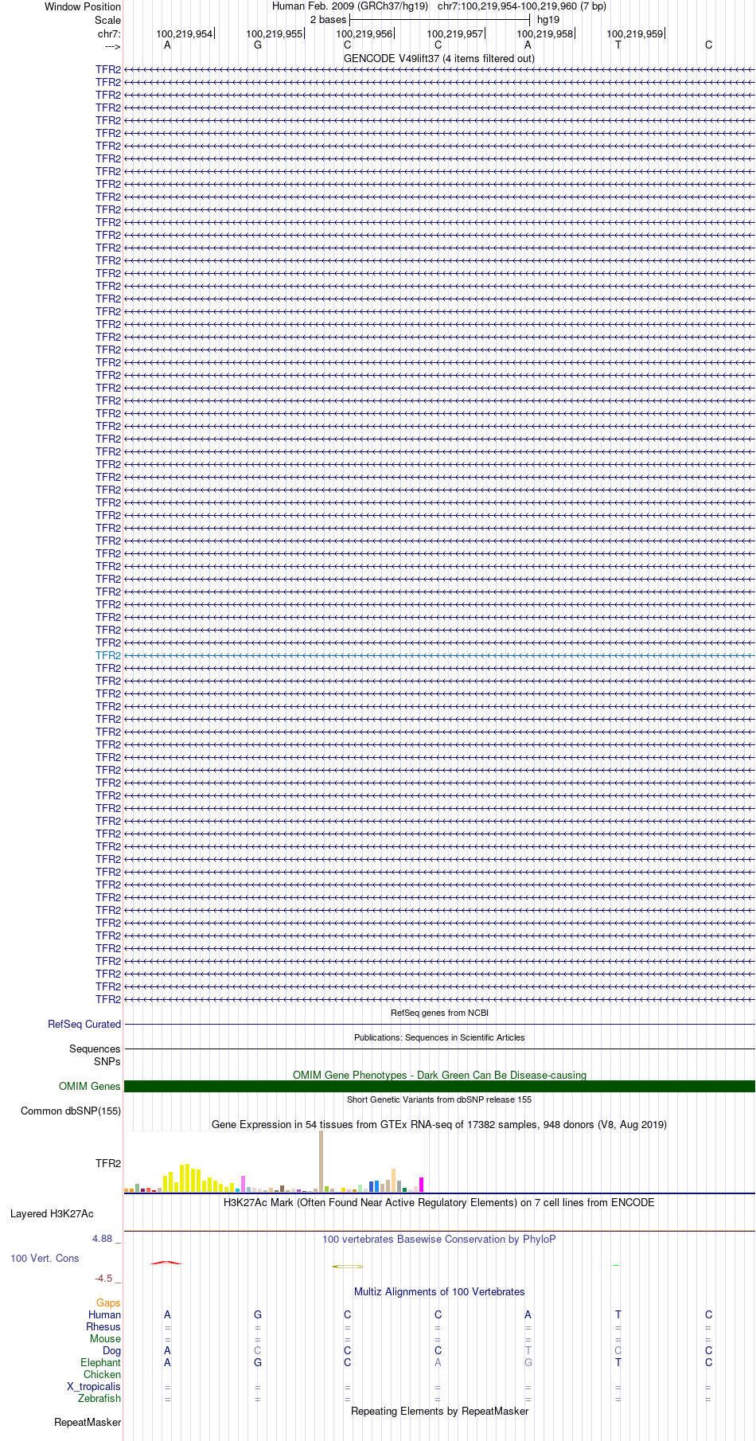Click the RepeatMasker track label

(88, 1423)
